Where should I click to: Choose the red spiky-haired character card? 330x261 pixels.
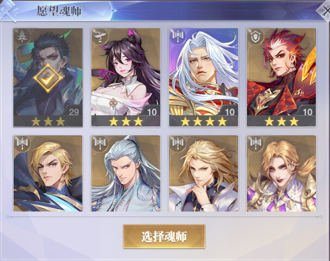pyautogui.click(x=282, y=77)
